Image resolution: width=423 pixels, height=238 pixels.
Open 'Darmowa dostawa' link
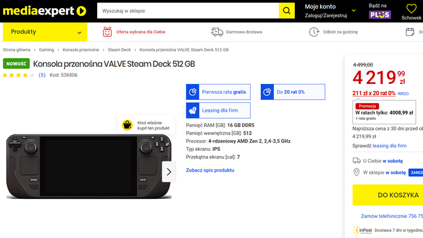click(244, 32)
